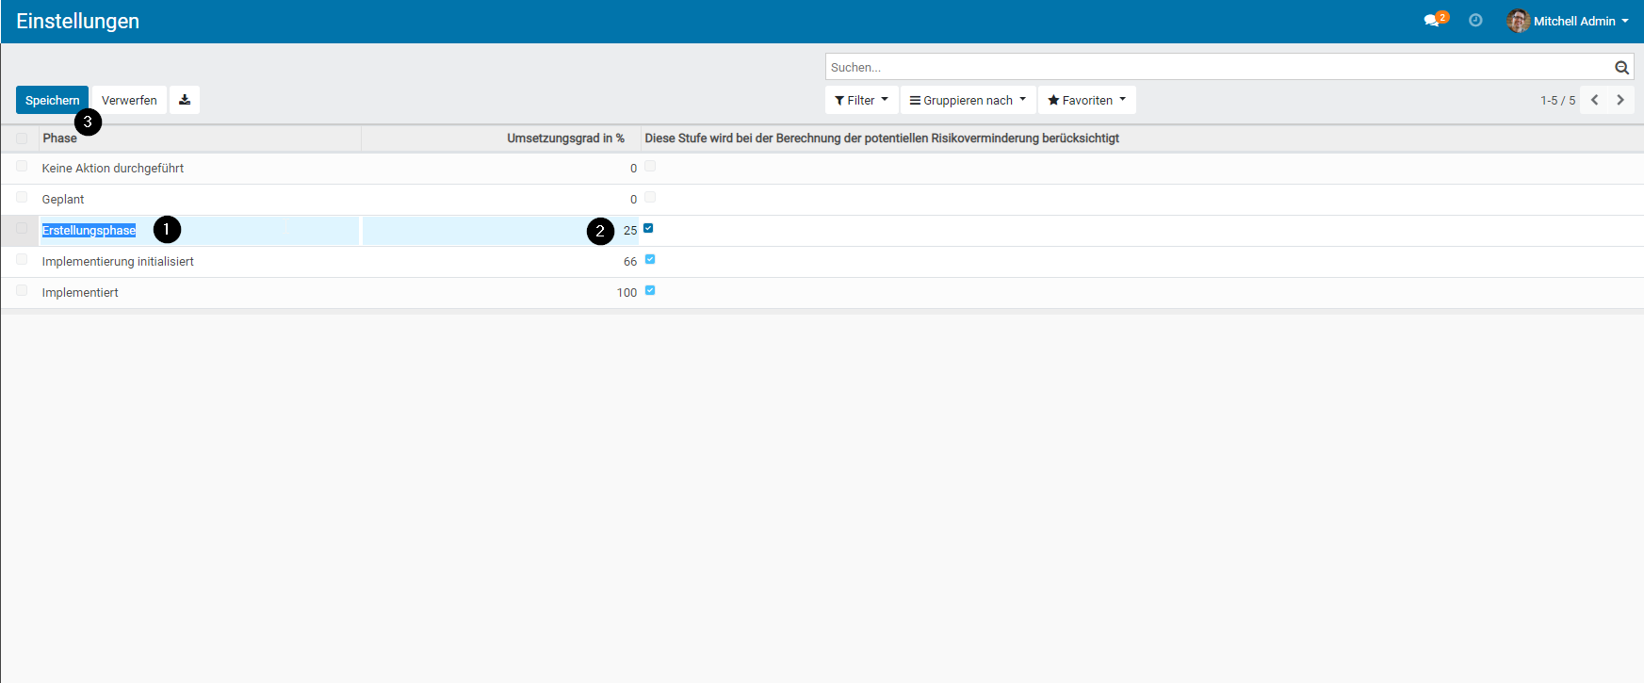Click the search magnifier icon

coord(1621,68)
